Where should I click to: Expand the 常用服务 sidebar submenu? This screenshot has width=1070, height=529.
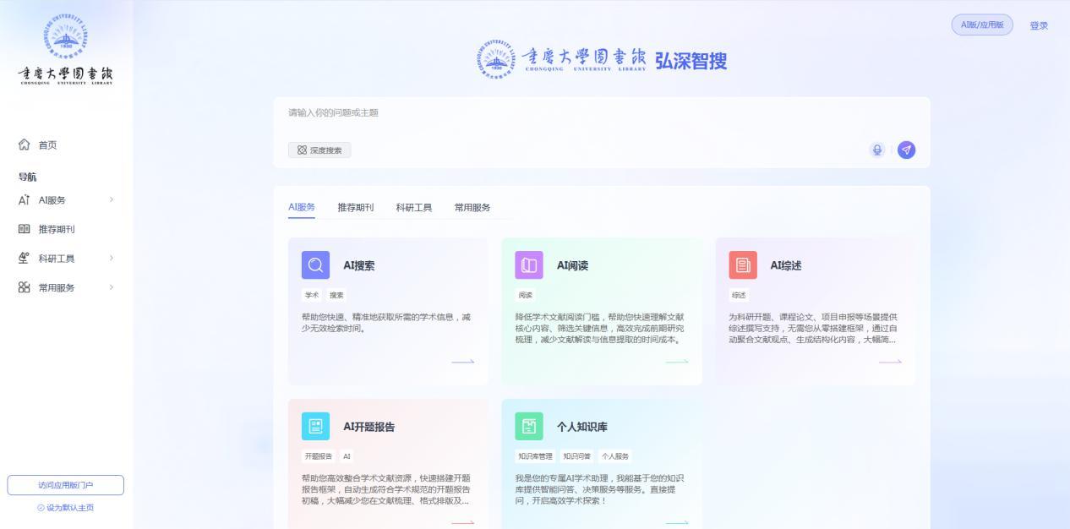point(111,287)
